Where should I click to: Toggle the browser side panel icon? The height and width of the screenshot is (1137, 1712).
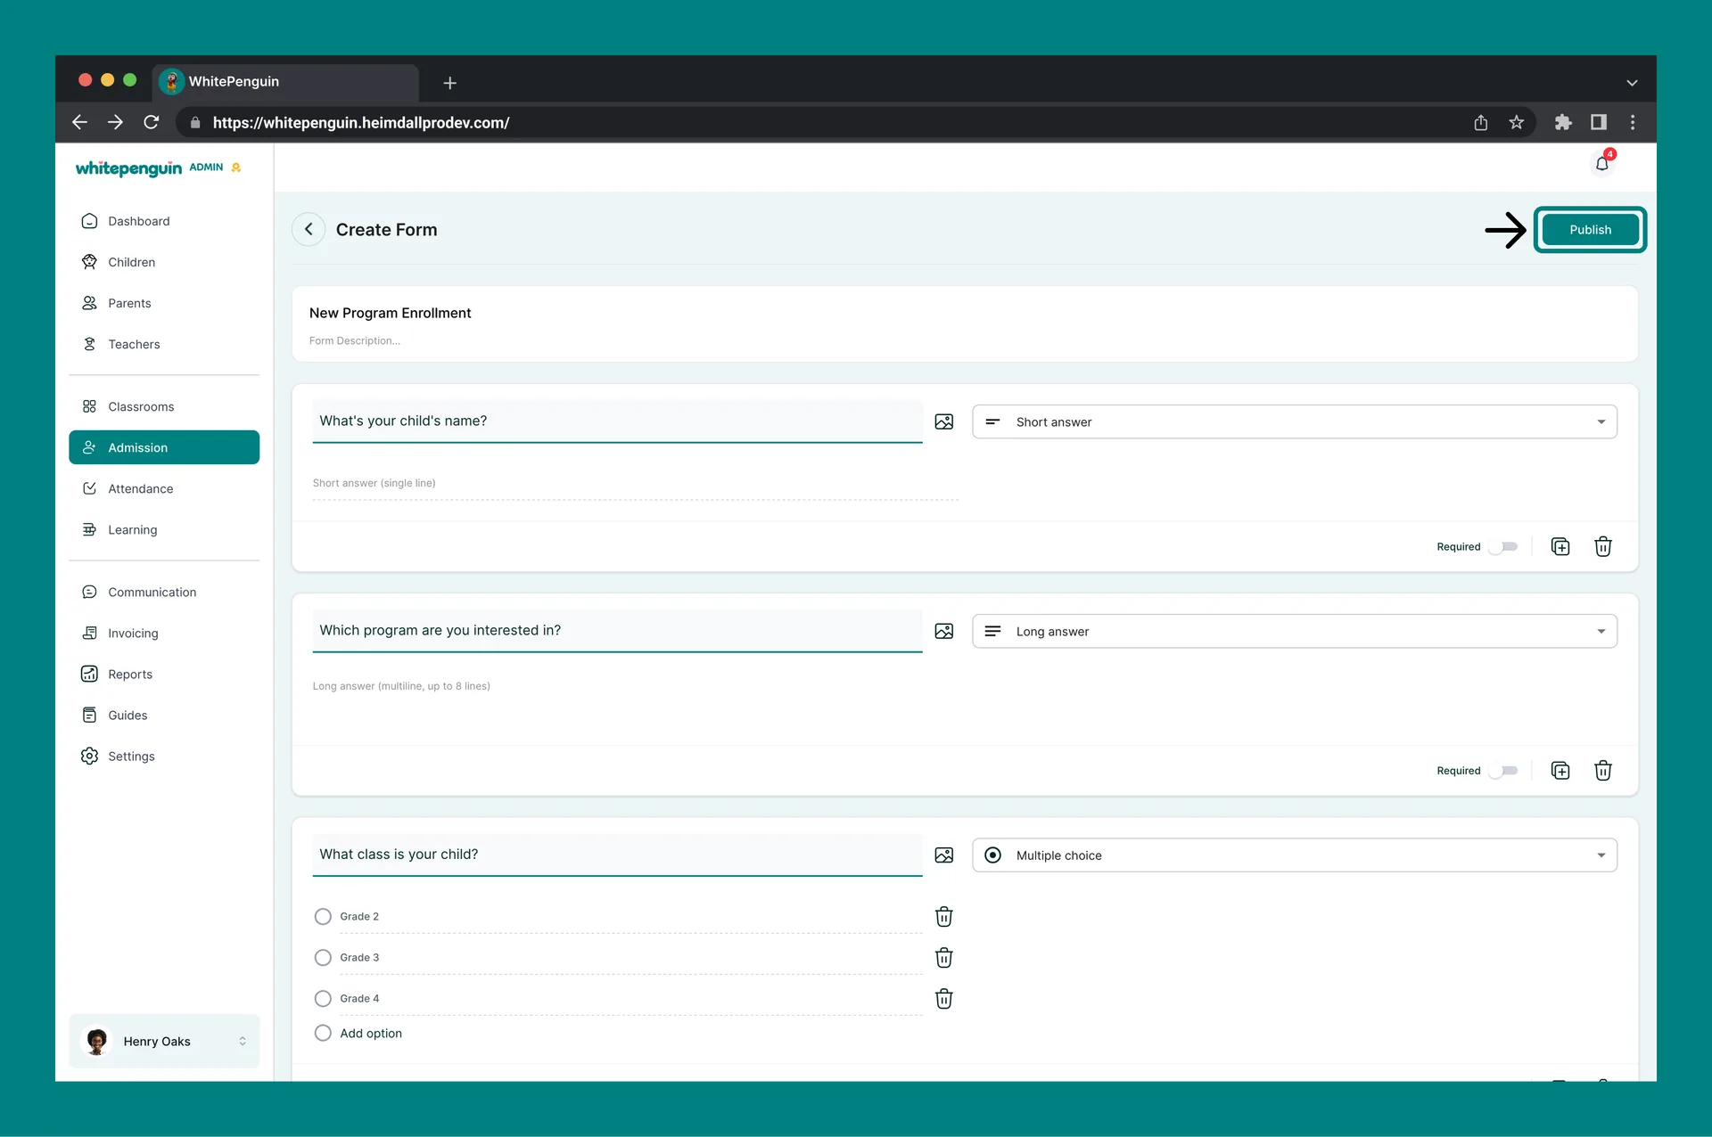[x=1599, y=122]
